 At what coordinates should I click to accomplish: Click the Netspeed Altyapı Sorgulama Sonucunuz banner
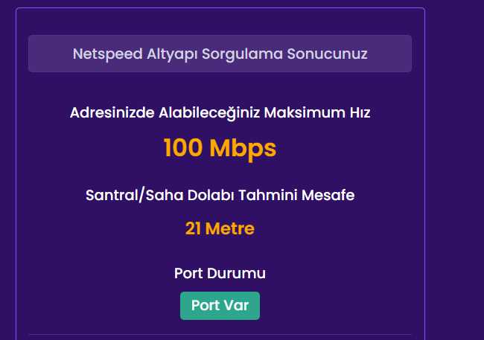coord(220,54)
